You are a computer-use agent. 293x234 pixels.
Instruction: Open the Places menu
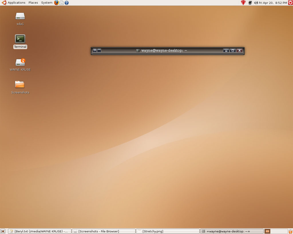[x=33, y=3]
